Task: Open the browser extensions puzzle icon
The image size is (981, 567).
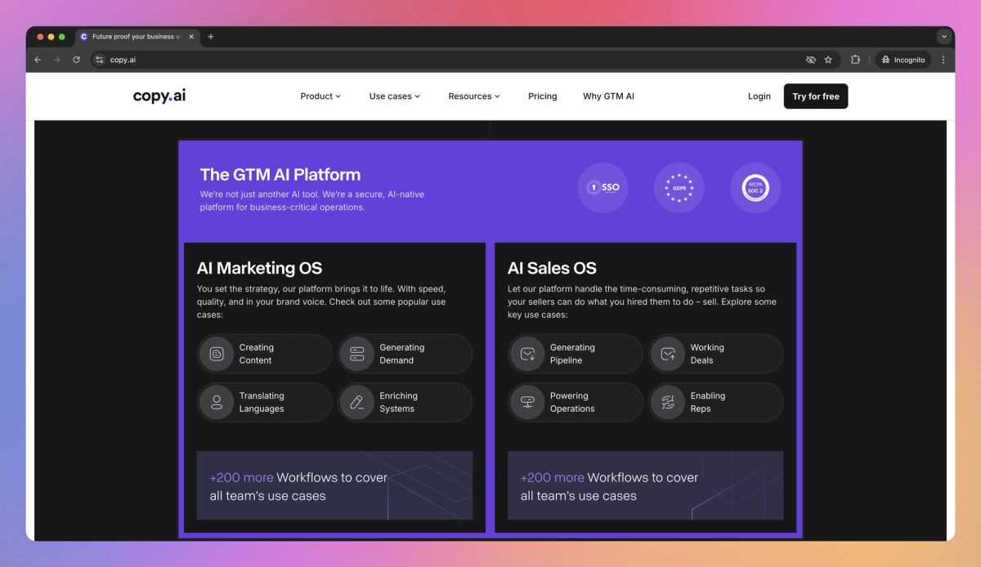Action: coord(855,60)
